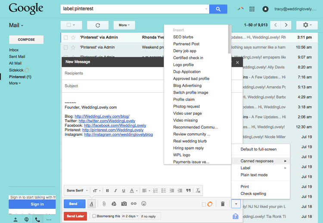
Task: Expand More labels in sidebar
Action: tap(15, 83)
